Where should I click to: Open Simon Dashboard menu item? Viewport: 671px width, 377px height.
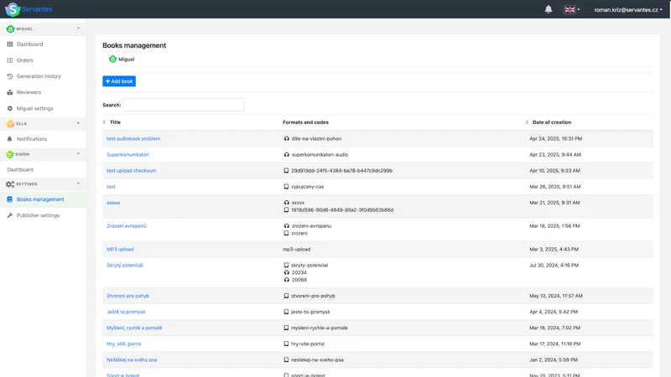(20, 170)
